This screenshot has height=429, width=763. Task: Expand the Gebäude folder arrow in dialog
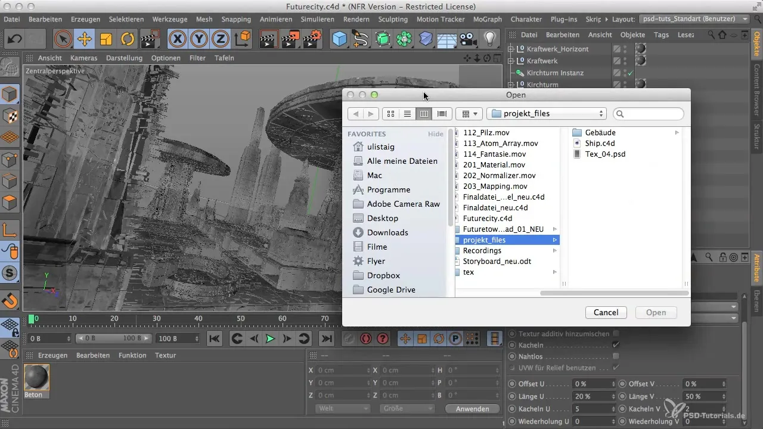point(677,132)
